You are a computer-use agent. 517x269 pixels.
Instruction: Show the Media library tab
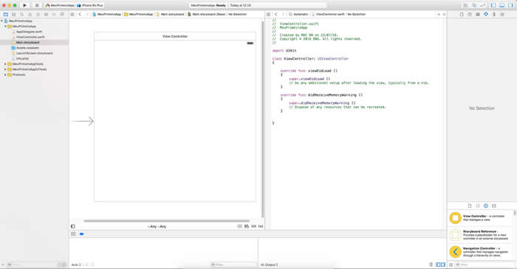[x=494, y=206]
